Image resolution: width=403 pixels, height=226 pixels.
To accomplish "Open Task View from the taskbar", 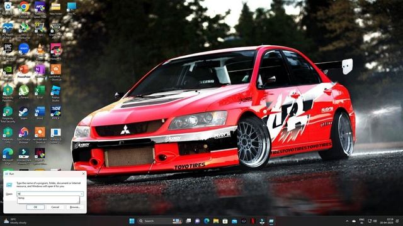I will 188,221.
